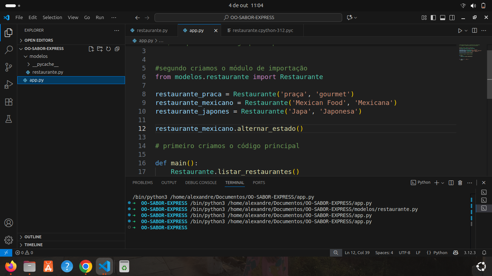492x276 pixels.
Task: Expand the OUTLINE section
Action: [33, 237]
